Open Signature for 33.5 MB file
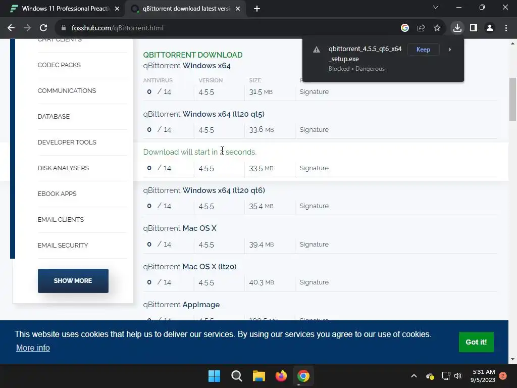Image resolution: width=517 pixels, height=388 pixels. tap(314, 168)
